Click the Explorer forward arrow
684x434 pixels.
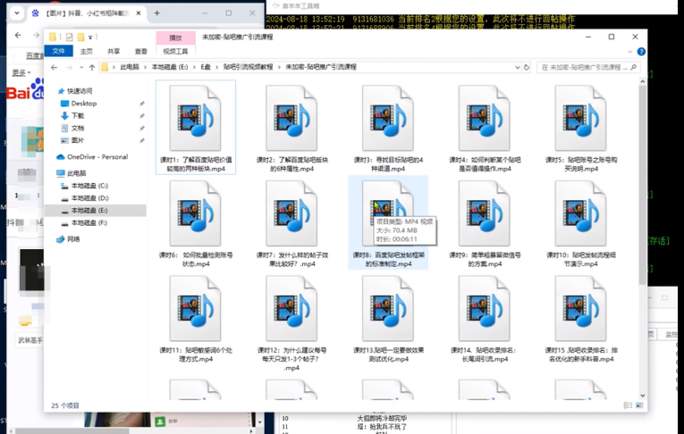pyautogui.click(x=69, y=68)
